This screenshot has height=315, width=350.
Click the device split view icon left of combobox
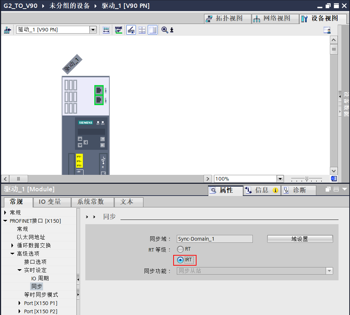7,30
